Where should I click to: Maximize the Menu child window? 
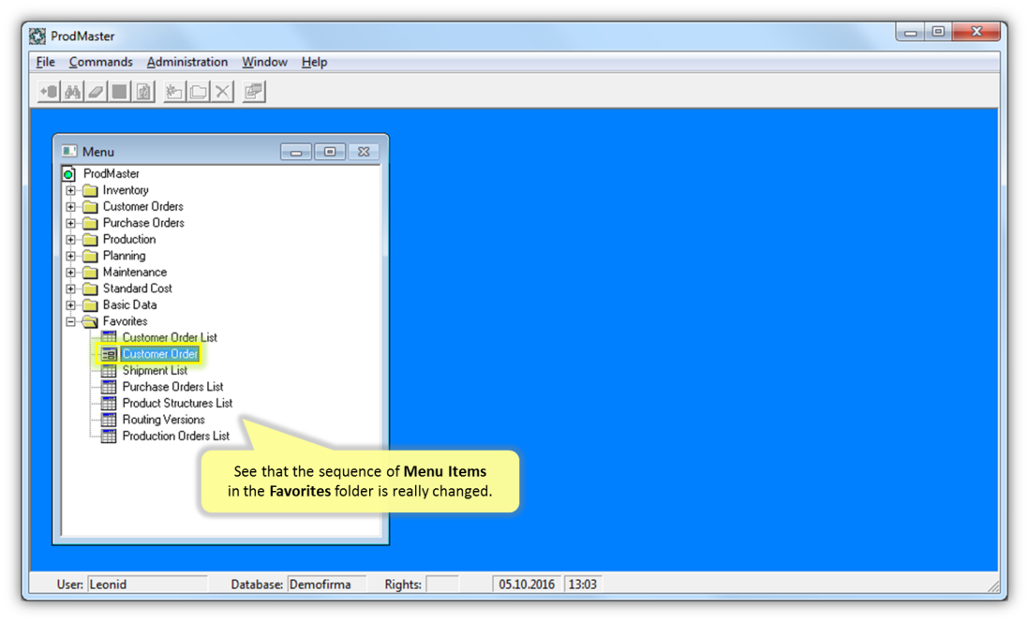[x=330, y=152]
